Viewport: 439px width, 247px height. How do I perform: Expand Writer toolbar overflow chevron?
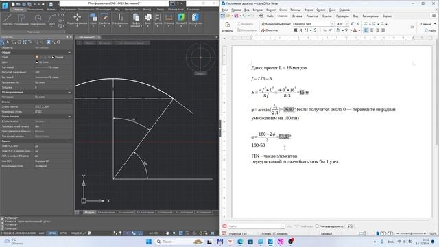click(412, 27)
